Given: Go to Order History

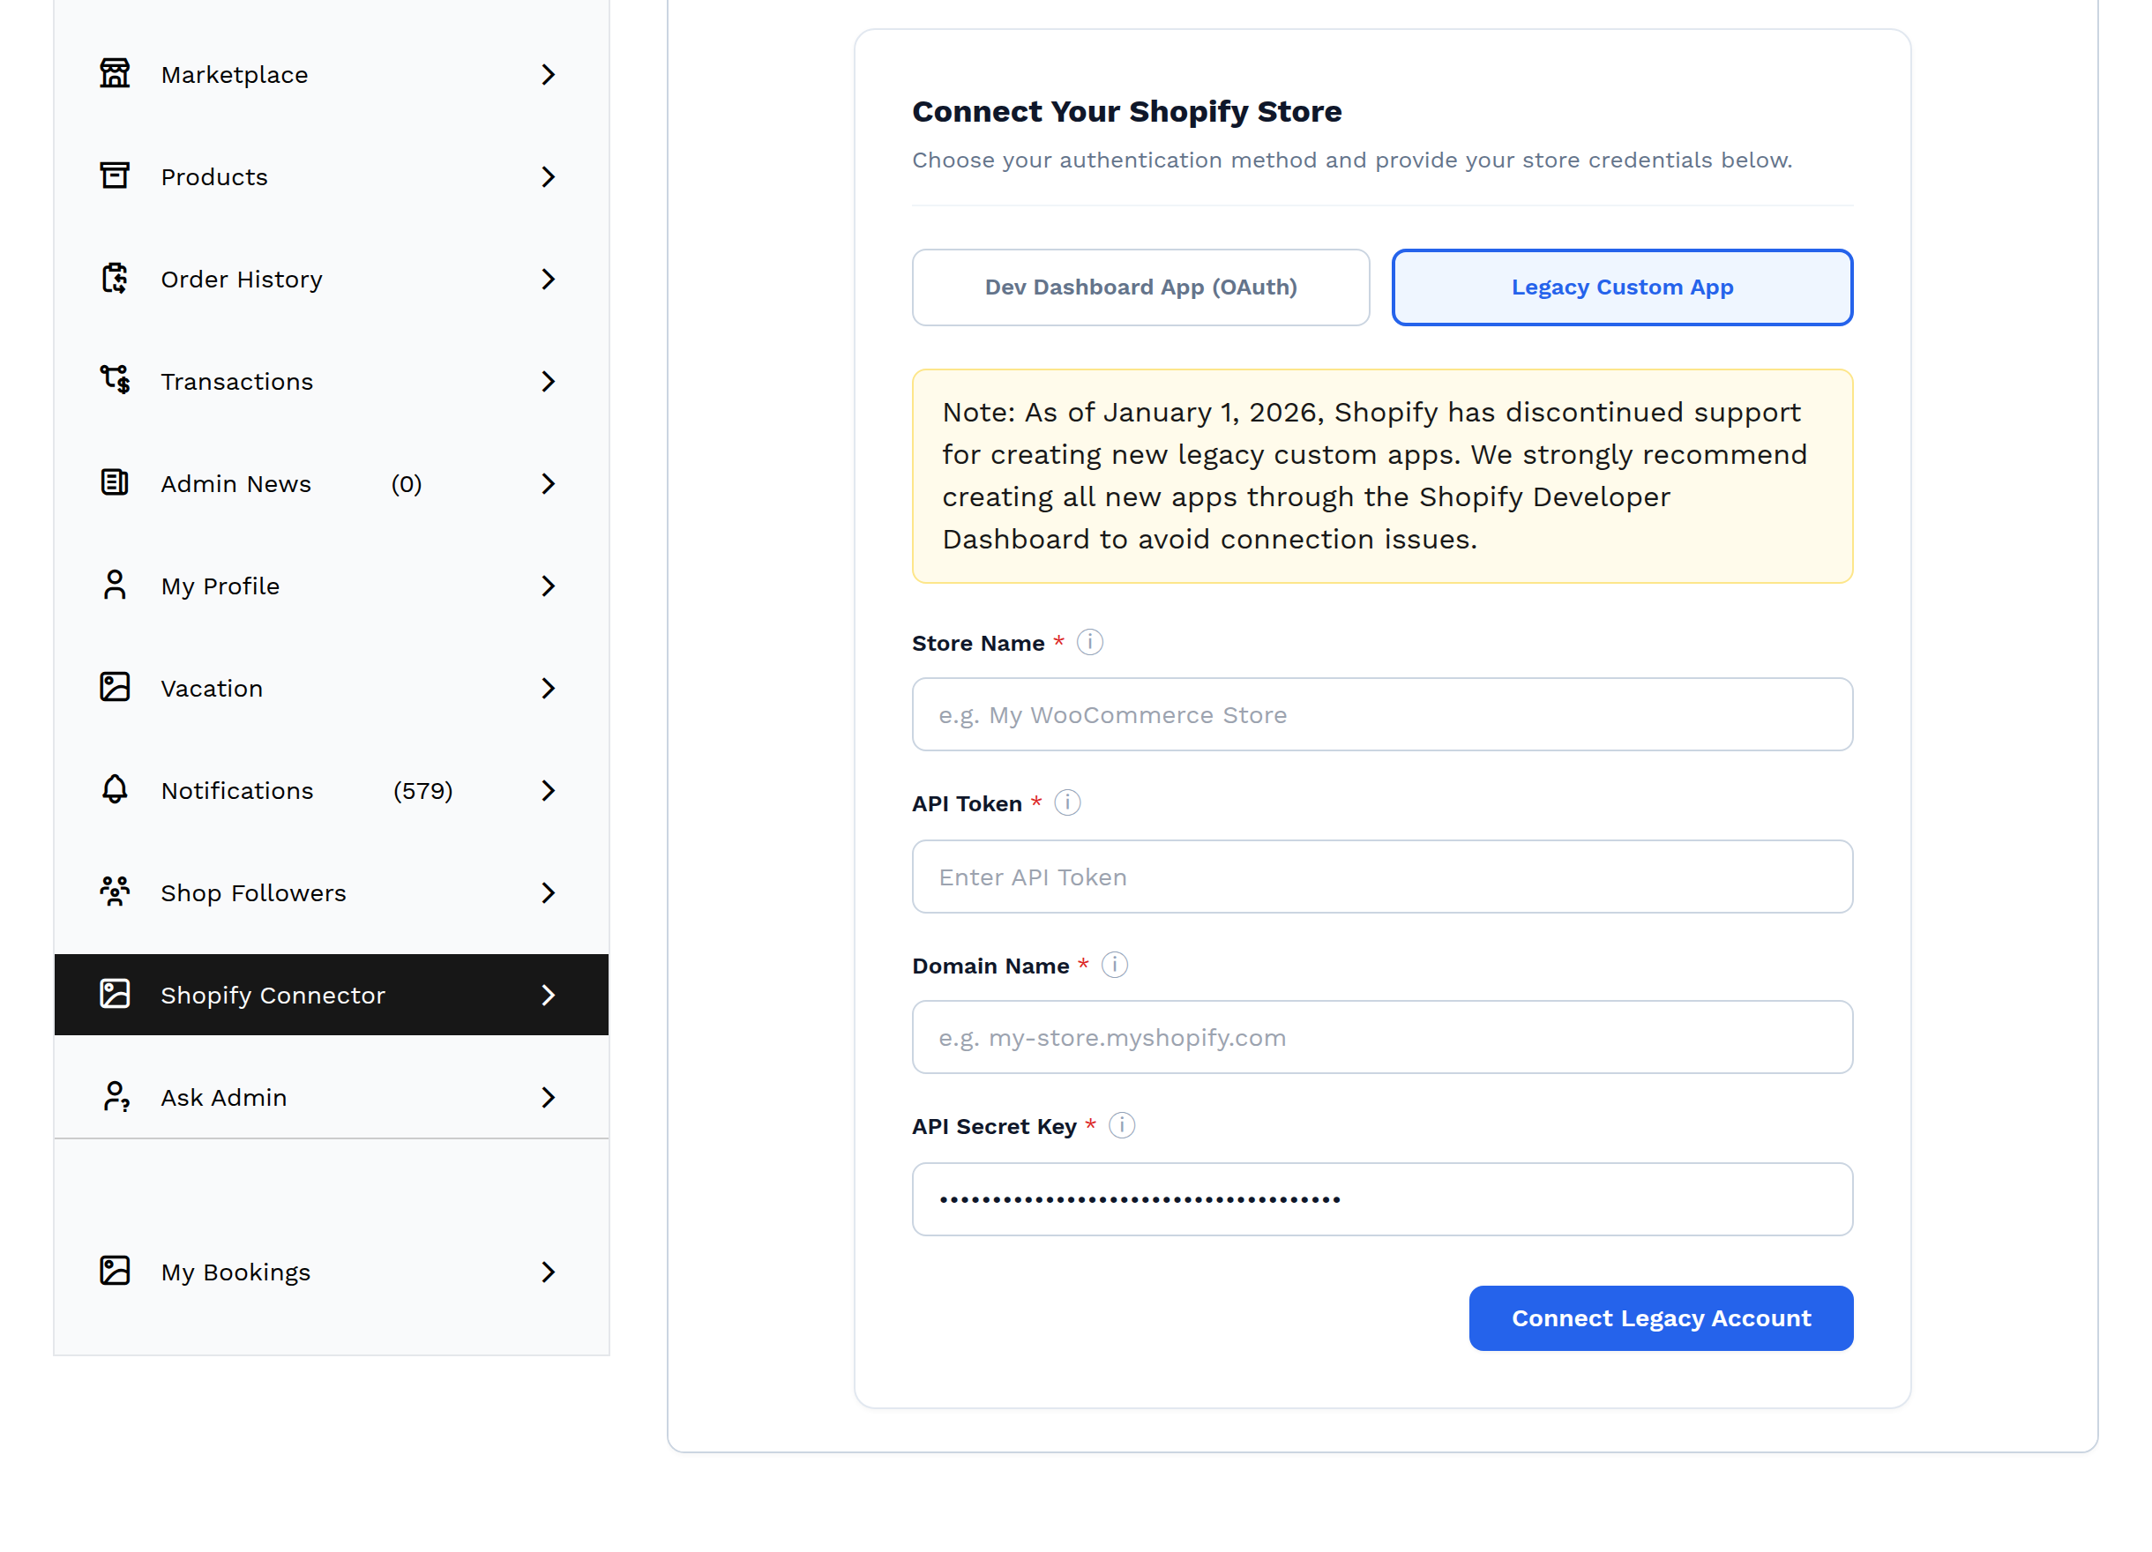Looking at the screenshot, I should click(x=331, y=280).
